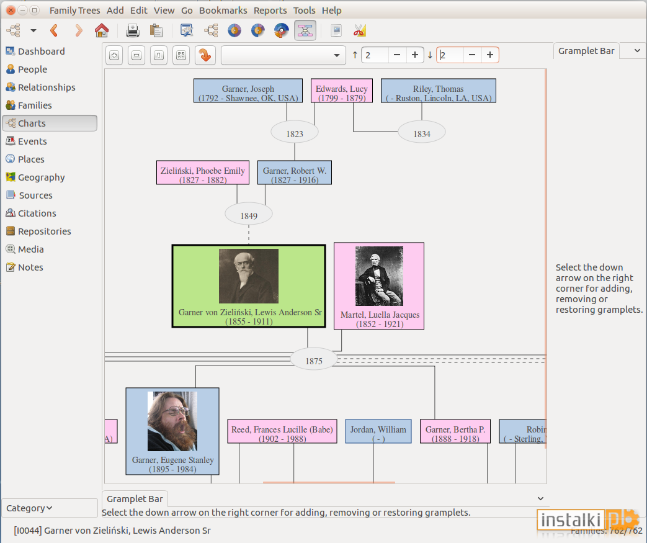Click the configure active view icon
This screenshot has height=543, width=647.
(336, 30)
